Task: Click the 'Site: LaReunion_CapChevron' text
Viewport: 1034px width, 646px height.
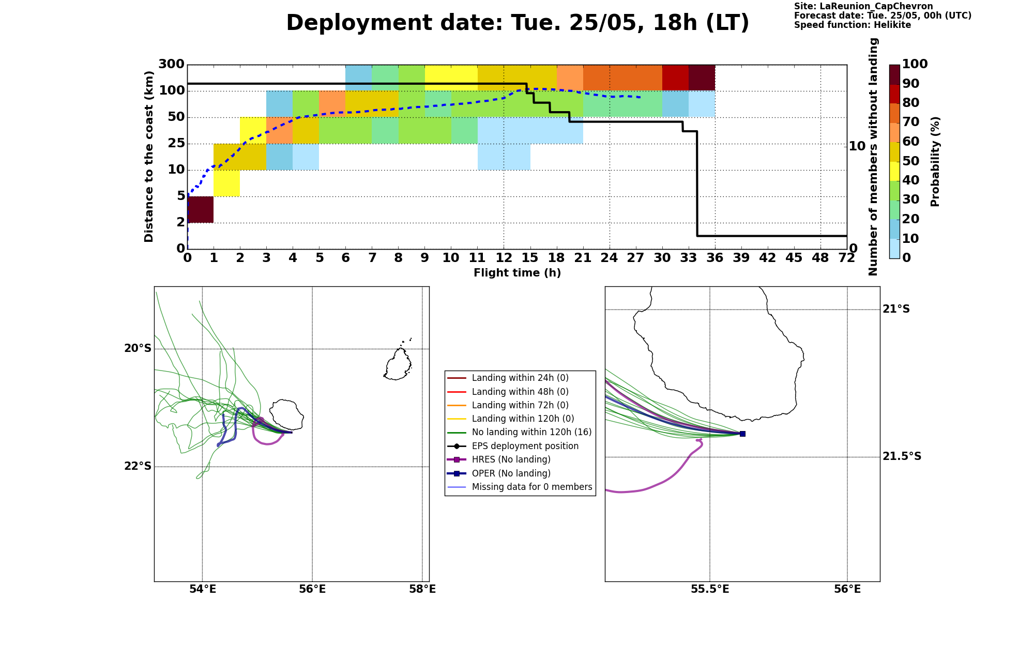Action: (x=863, y=6)
